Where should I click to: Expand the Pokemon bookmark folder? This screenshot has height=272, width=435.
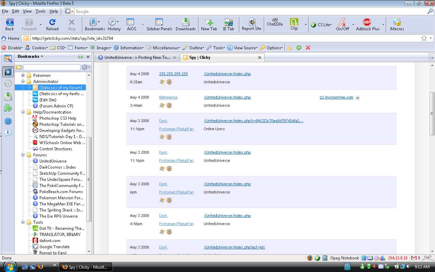click(x=23, y=75)
